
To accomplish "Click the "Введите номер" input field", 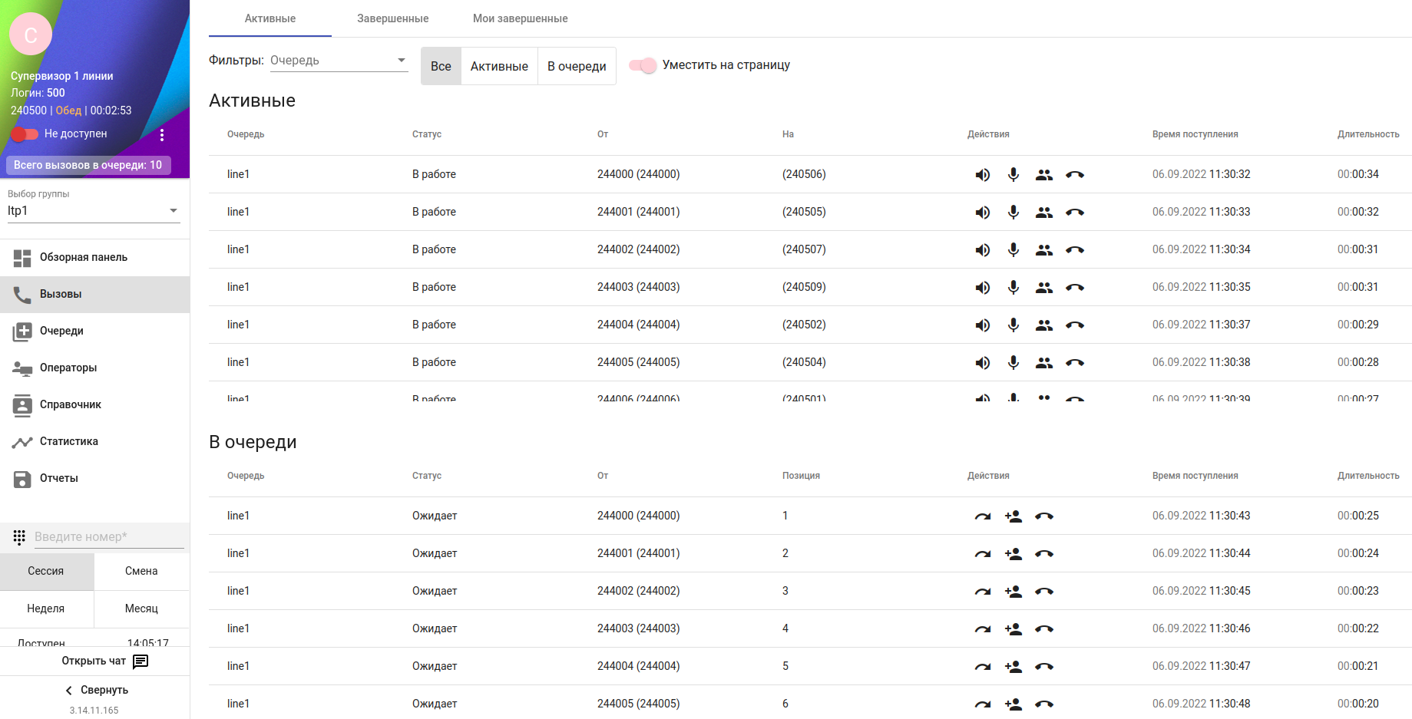I will click(108, 537).
